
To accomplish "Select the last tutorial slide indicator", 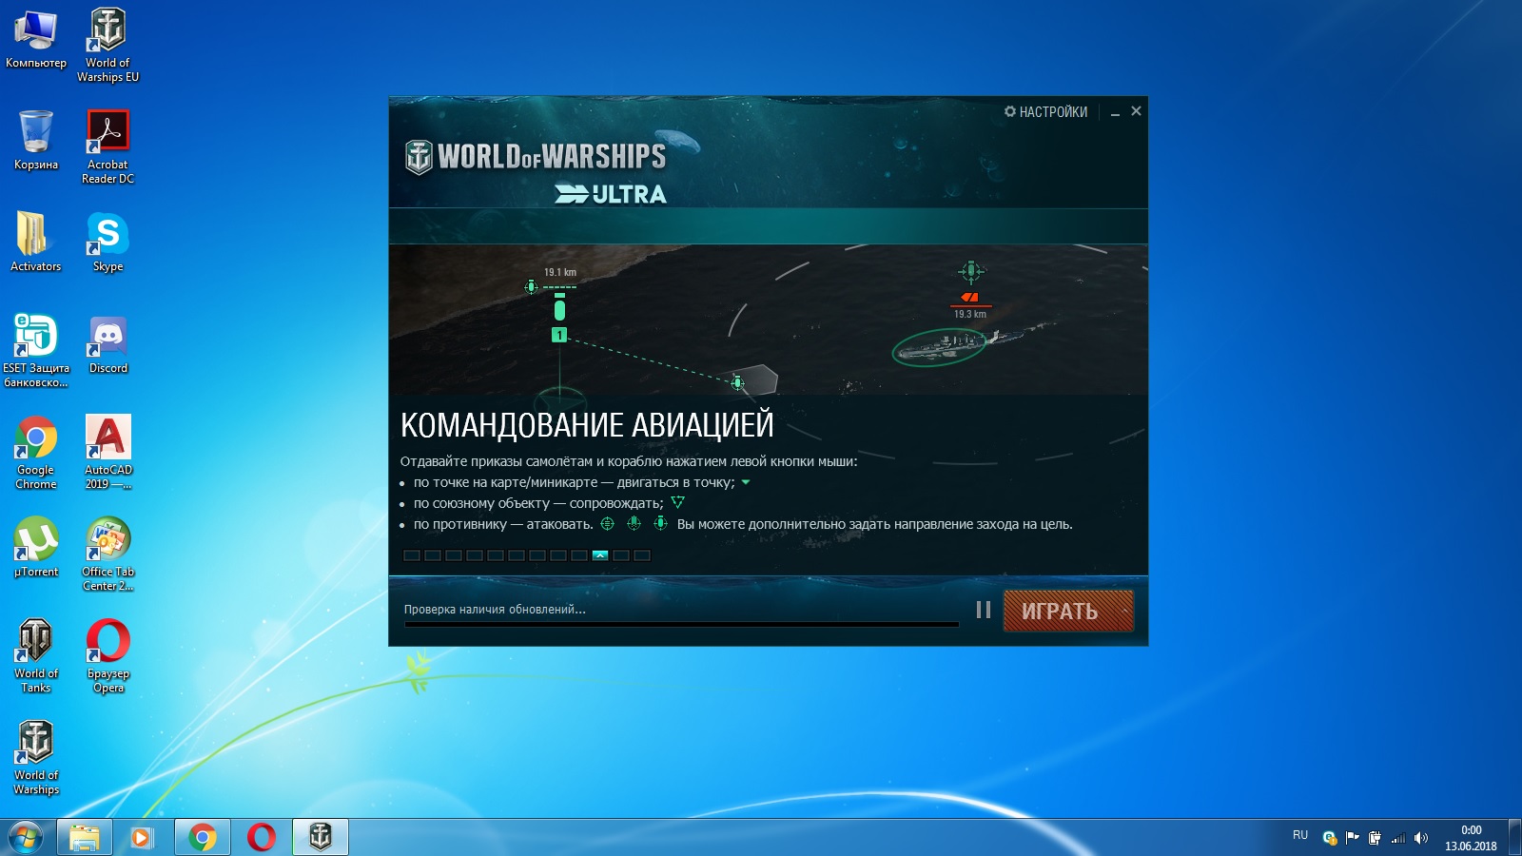I will click(x=642, y=555).
